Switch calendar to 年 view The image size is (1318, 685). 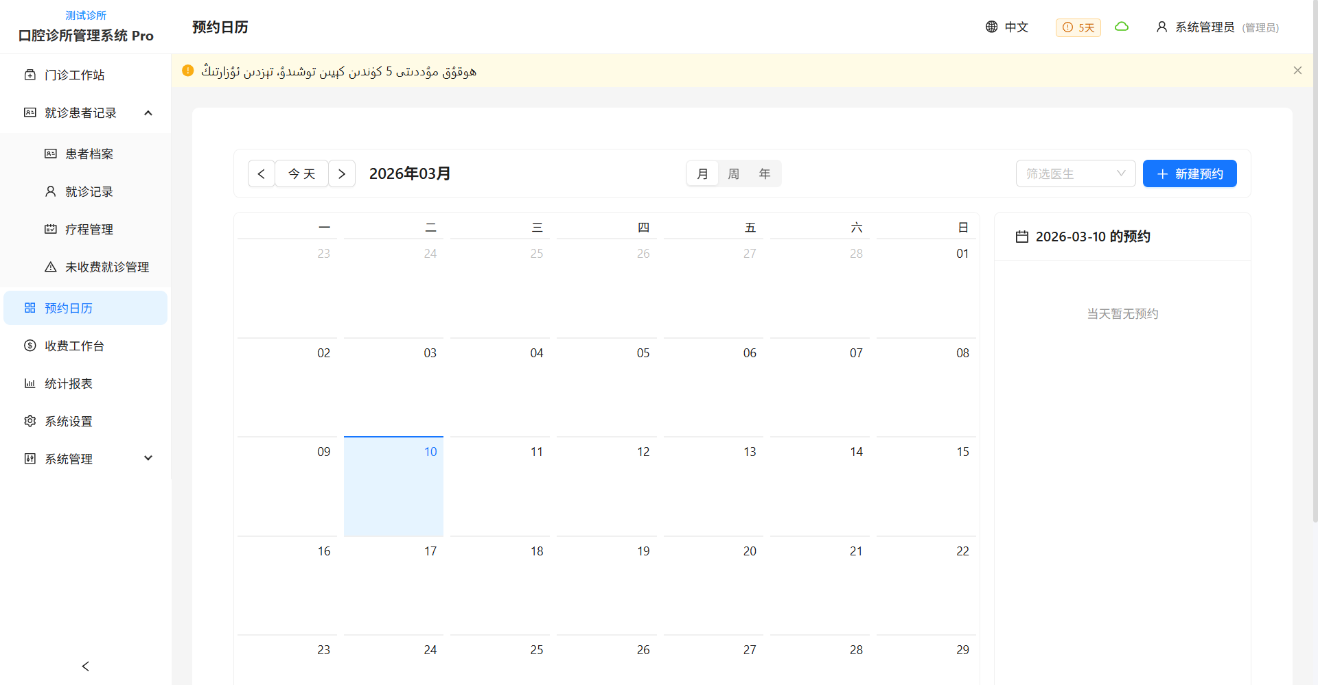coord(764,173)
